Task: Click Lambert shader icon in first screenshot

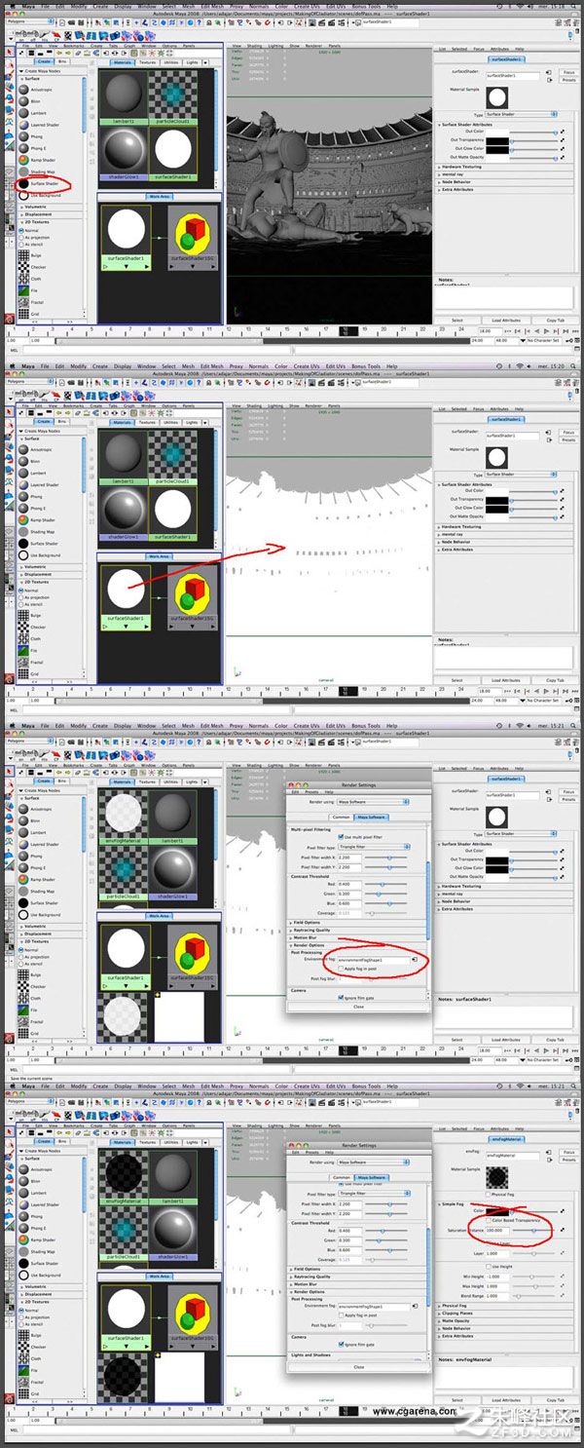Action: tap(23, 113)
